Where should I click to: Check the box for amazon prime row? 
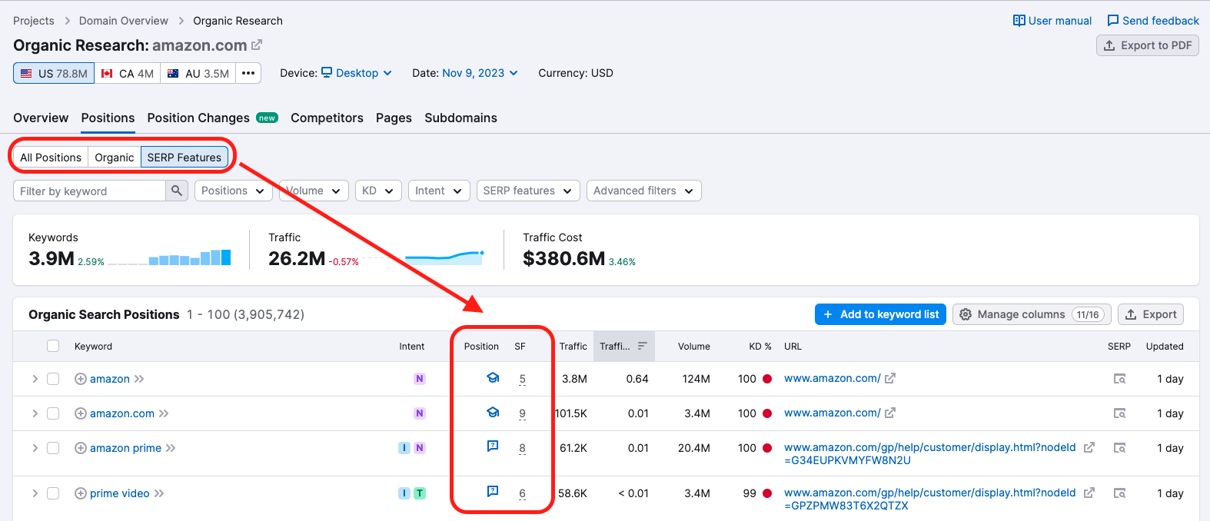[53, 448]
